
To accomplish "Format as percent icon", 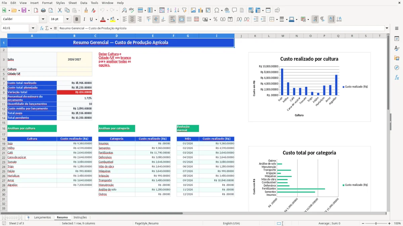I will [x=215, y=19].
